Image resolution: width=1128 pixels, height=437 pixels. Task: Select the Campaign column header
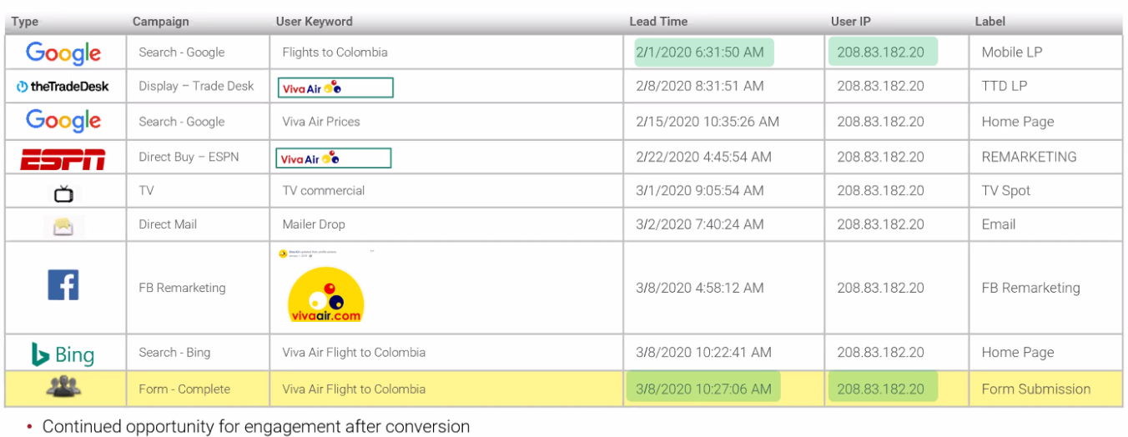tap(161, 22)
